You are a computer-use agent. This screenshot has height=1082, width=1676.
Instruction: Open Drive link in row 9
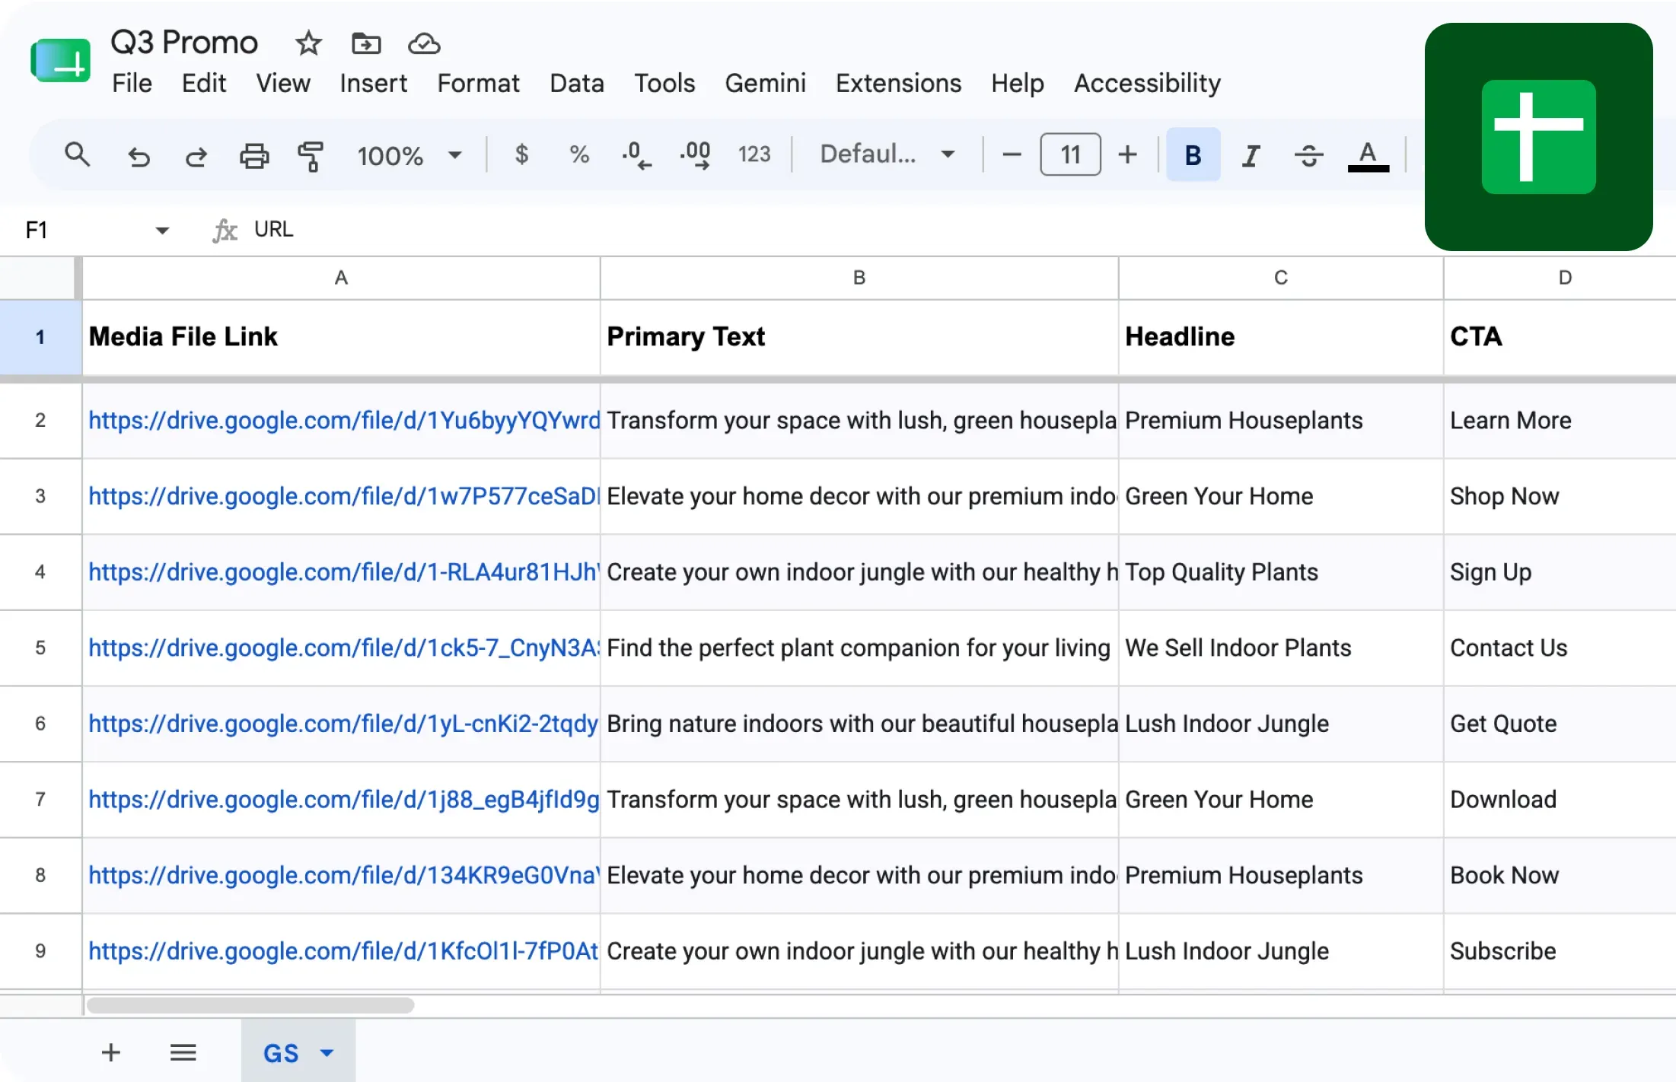click(343, 950)
